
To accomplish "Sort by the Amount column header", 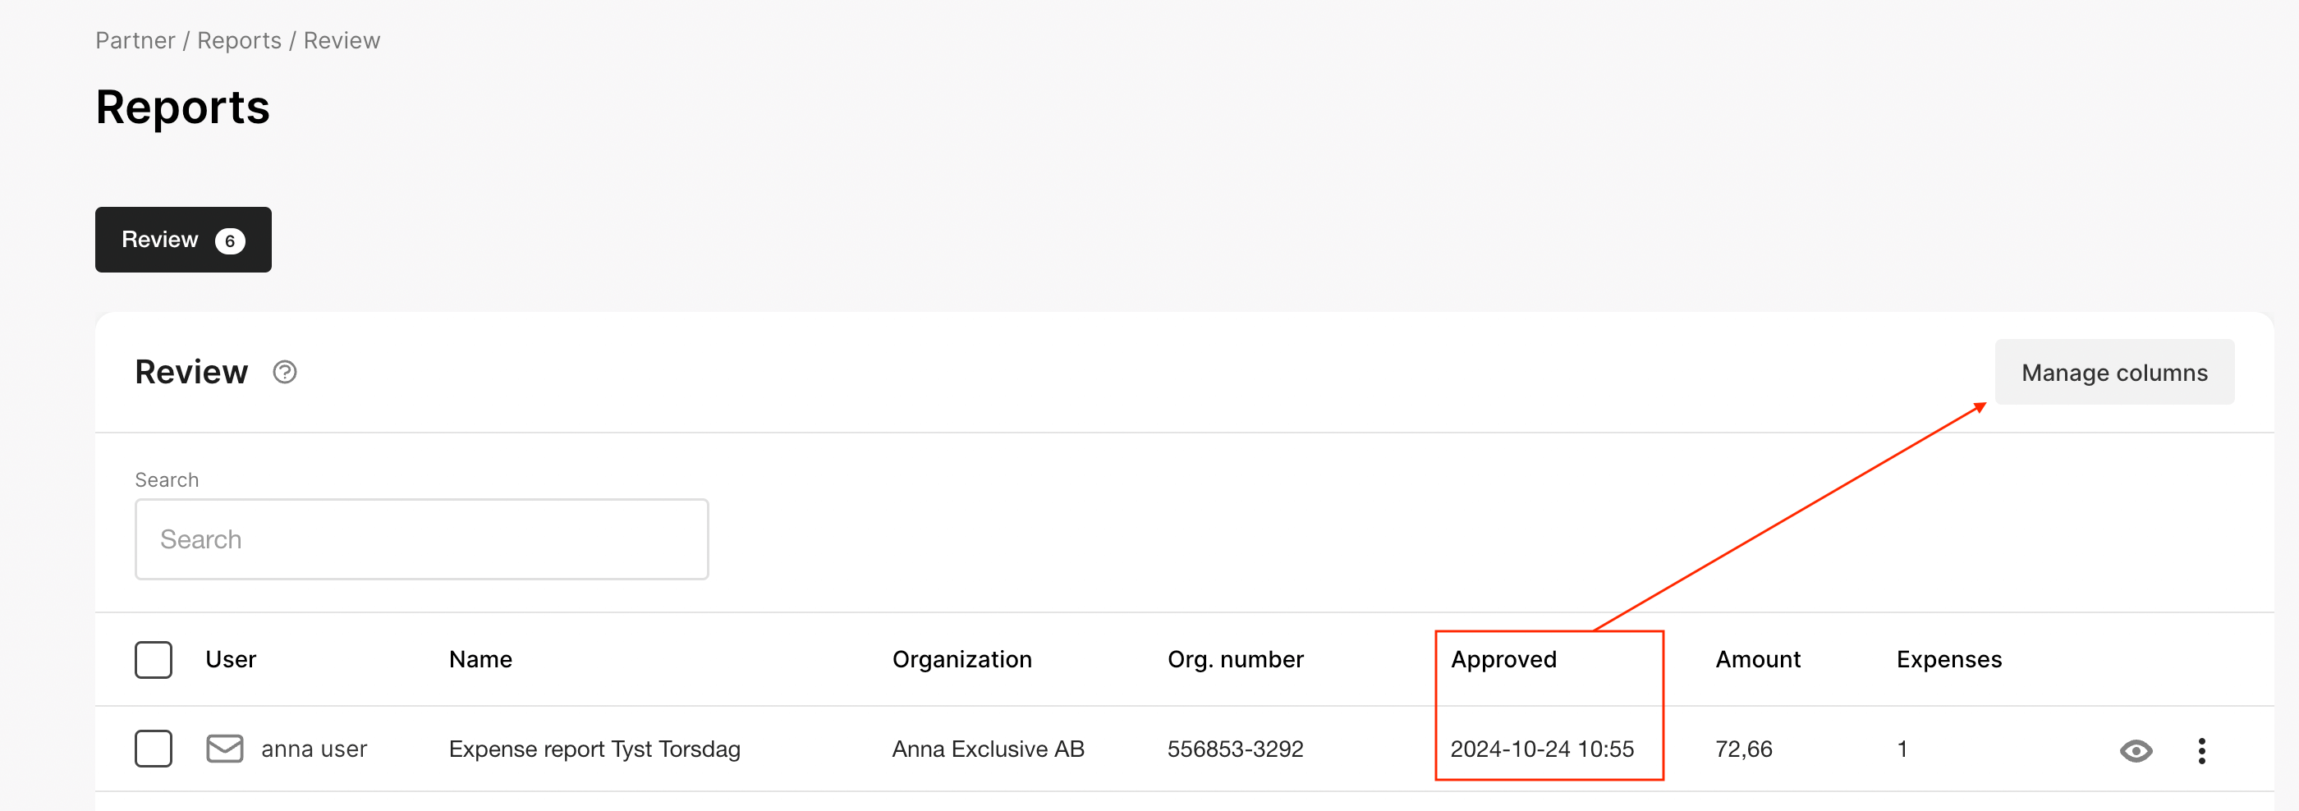I will [x=1757, y=659].
